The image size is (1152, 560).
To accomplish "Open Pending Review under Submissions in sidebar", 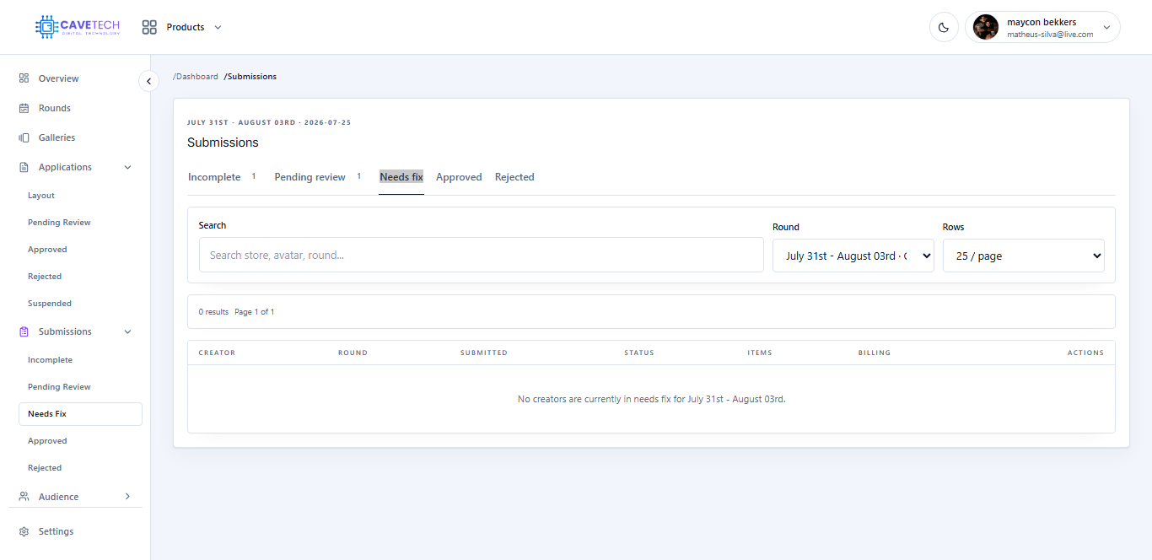I will (x=59, y=387).
